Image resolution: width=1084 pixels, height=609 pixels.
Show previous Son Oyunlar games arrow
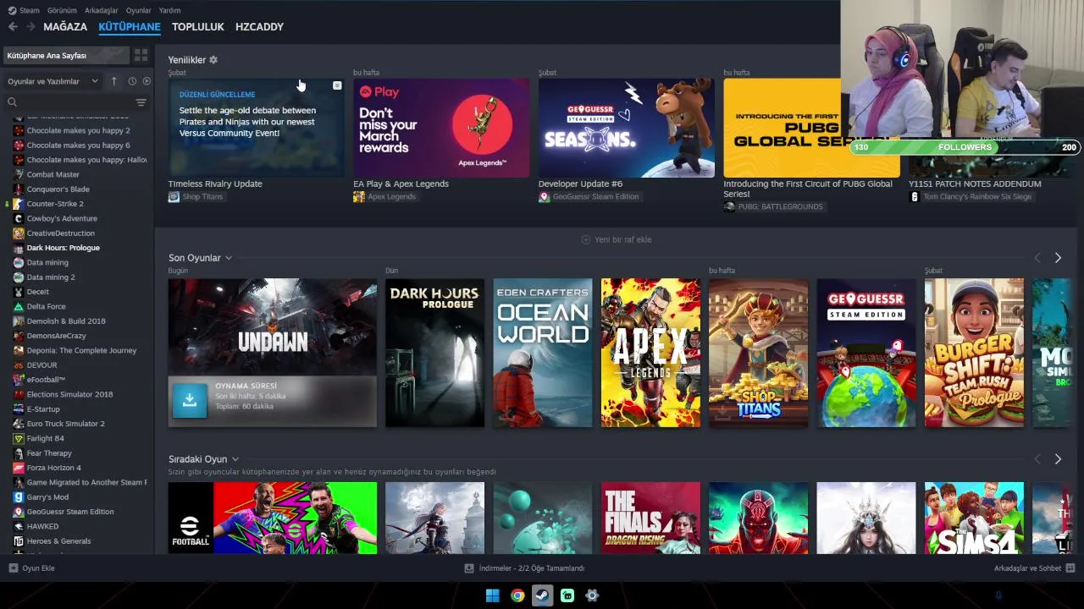[x=1037, y=258]
